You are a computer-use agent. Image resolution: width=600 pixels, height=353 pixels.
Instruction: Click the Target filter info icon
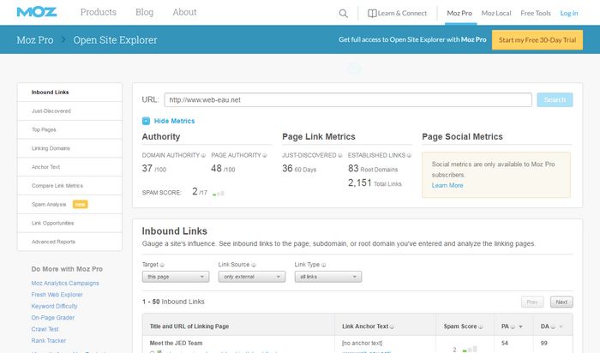162,265
